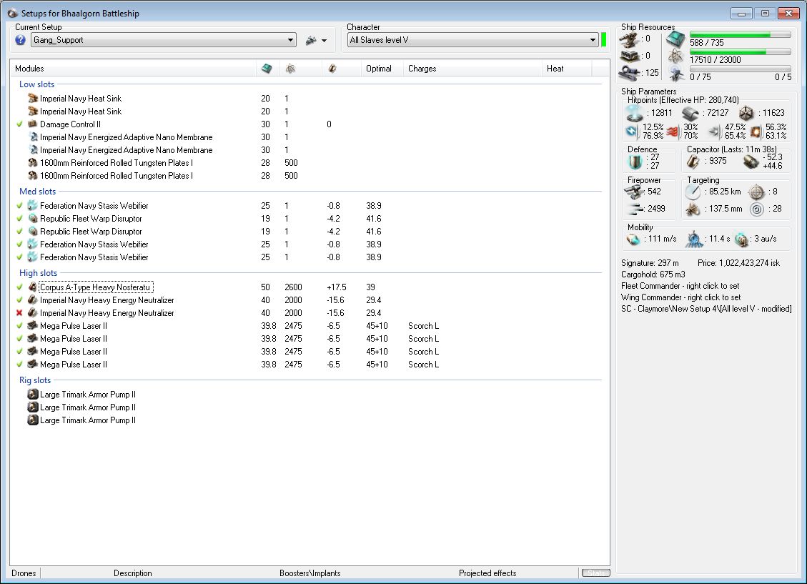Click the armor hitpoints icon
This screenshot has height=584, width=807.
click(690, 113)
